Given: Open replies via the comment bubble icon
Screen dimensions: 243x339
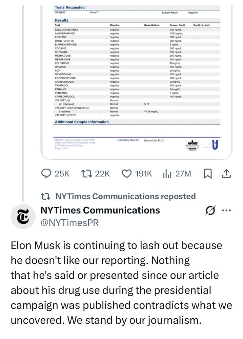Looking at the screenshot, I should pos(46,174).
